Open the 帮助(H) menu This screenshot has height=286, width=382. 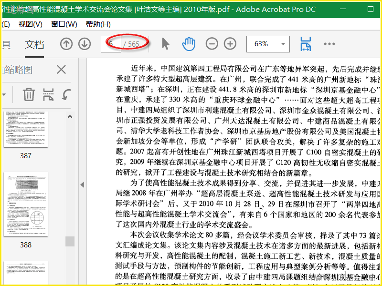(98, 24)
